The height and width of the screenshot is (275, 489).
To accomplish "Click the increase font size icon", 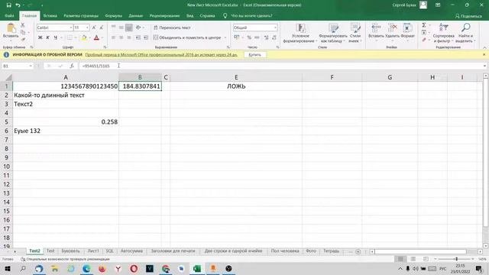I will tap(94, 27).
